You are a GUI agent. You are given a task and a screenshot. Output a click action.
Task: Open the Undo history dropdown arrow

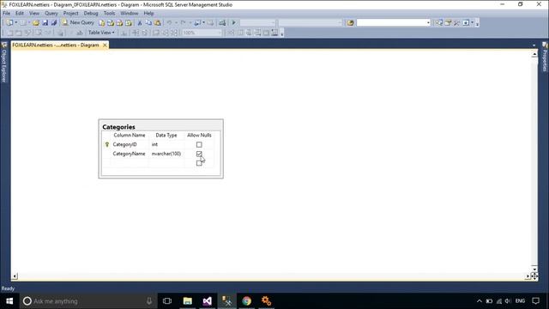(x=176, y=23)
